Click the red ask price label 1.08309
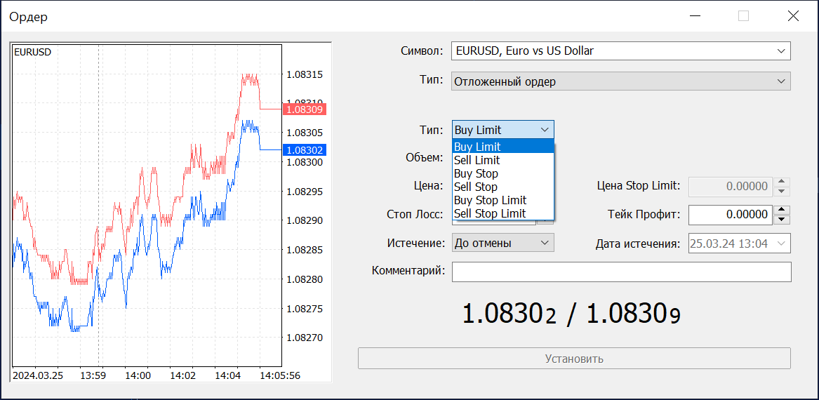 305,109
